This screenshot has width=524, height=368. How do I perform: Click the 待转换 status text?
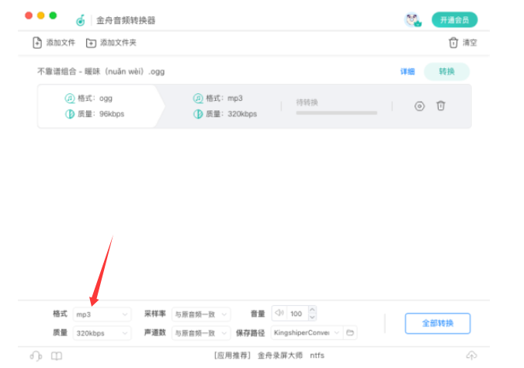[307, 102]
